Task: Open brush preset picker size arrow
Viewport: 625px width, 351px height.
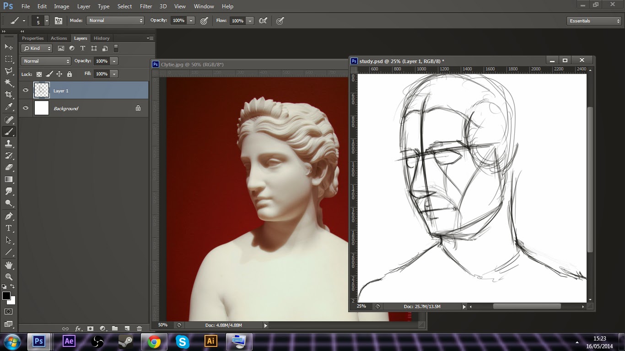Action: coord(46,21)
